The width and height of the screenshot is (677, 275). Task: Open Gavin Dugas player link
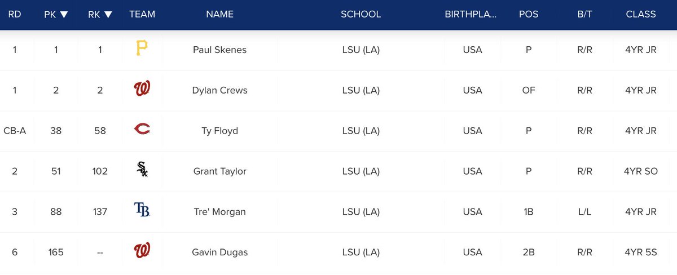[220, 252]
